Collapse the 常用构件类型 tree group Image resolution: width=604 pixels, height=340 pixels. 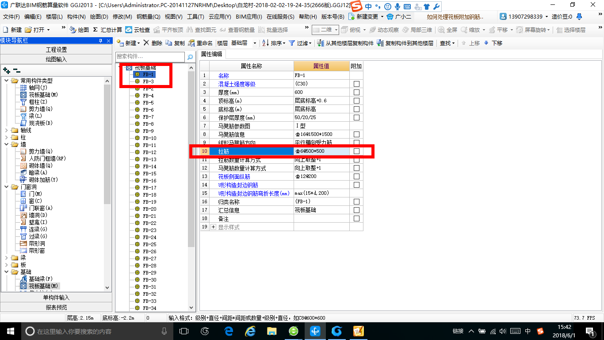pos(7,81)
